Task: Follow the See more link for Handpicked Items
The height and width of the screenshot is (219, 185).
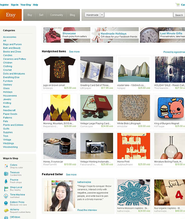Action: [74, 52]
